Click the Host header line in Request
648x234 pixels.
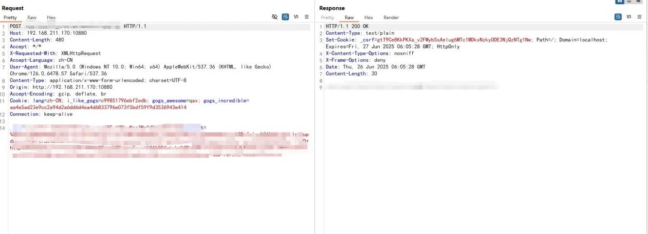[49, 33]
